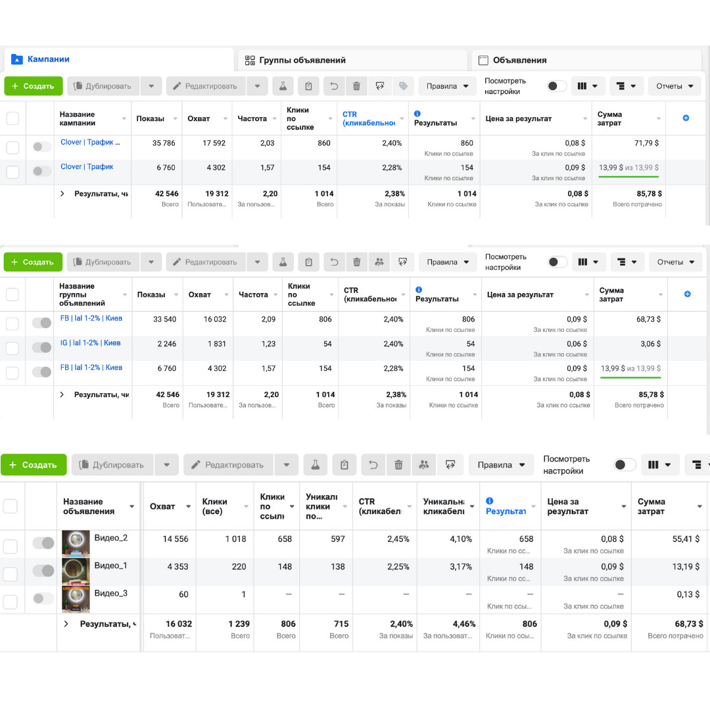The height and width of the screenshot is (710, 710).
Task: Click trash icon in ad sets toolbar
Action: coord(357,262)
